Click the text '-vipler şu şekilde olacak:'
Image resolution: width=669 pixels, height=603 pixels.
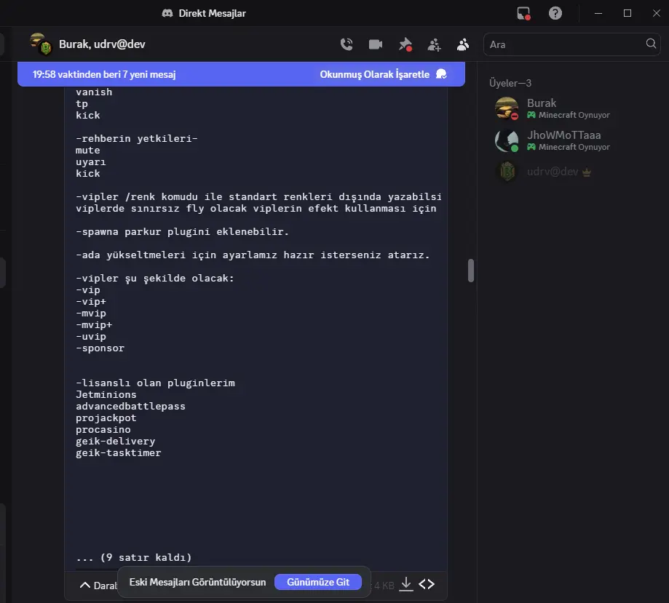pyautogui.click(x=155, y=278)
